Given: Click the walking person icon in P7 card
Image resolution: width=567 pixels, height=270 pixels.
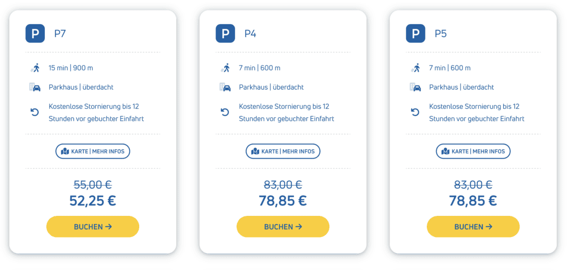Looking at the screenshot, I should [x=35, y=68].
